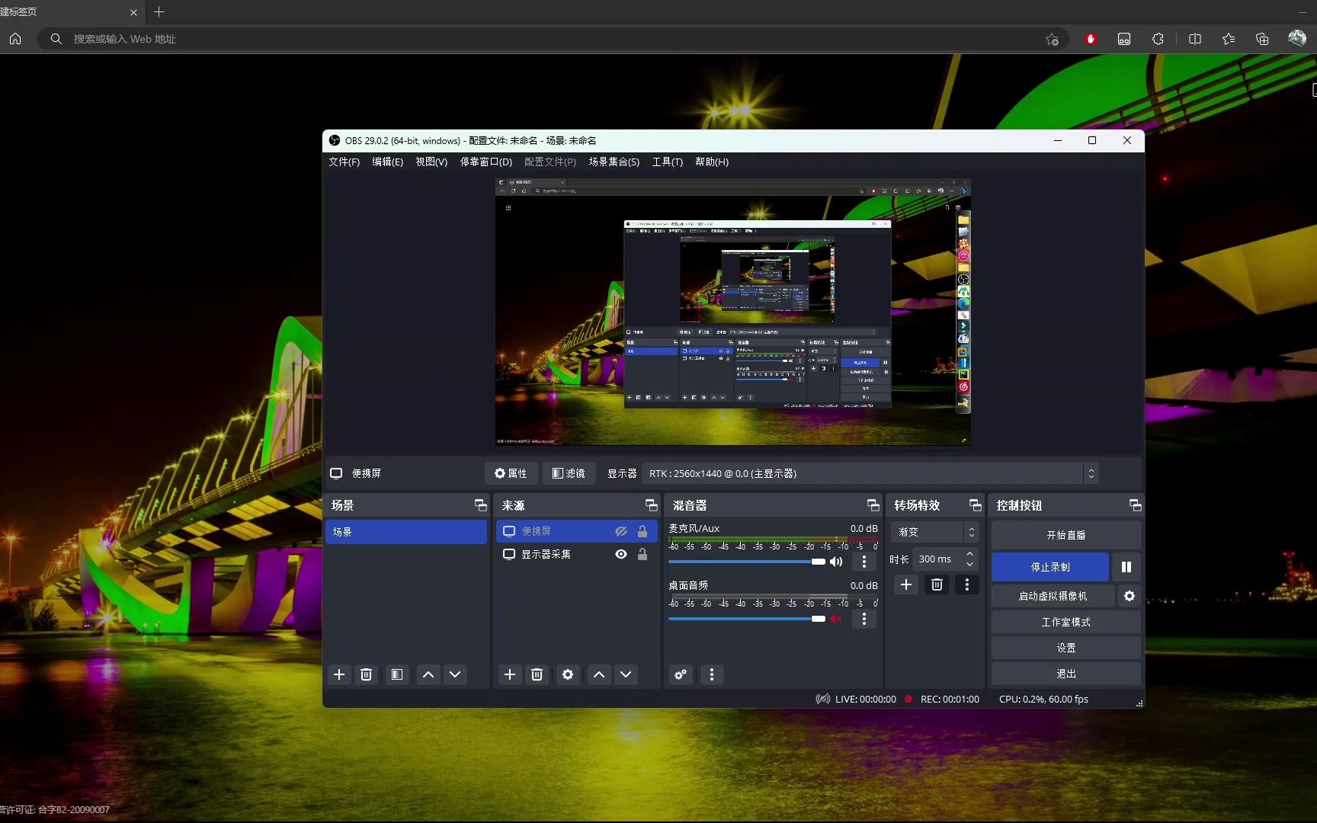Open the 工具(T) menu

click(667, 162)
